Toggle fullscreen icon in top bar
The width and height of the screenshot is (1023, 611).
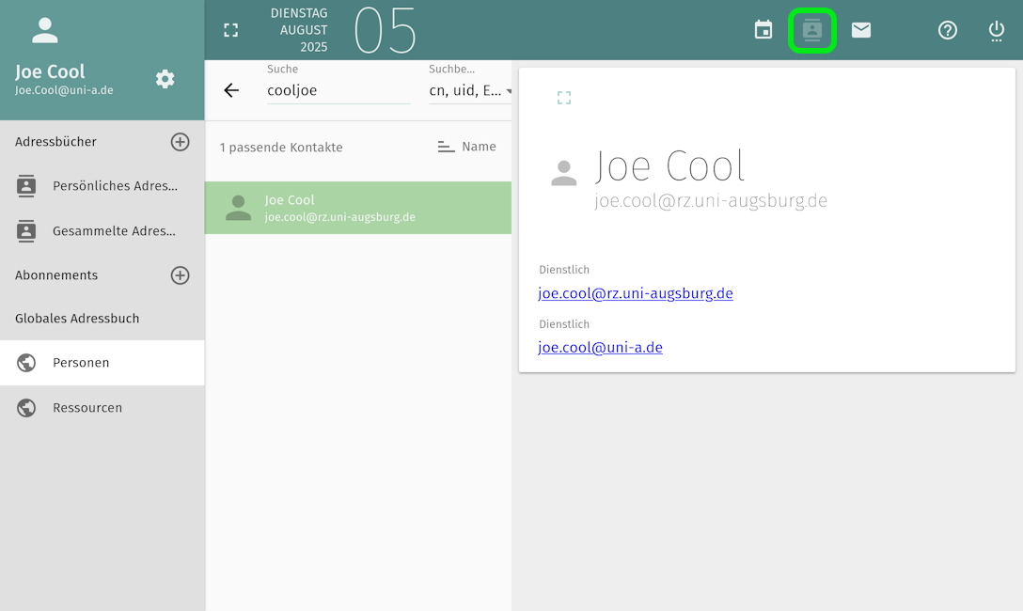[231, 30]
